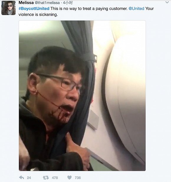The height and width of the screenshot is (182, 171).
Task: Open tweet permalink via 4小时 timestamp
Action: pos(68,3)
